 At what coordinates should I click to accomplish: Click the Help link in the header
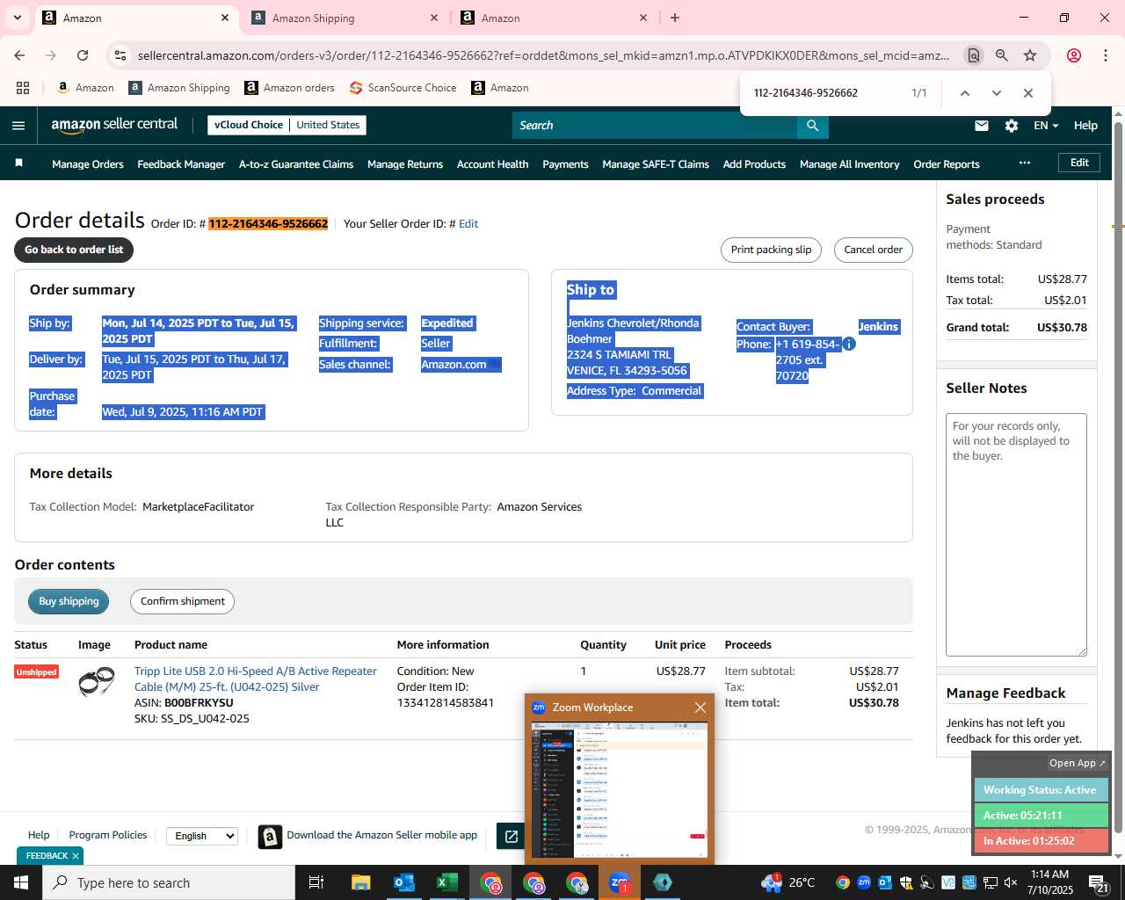pyautogui.click(x=1085, y=126)
